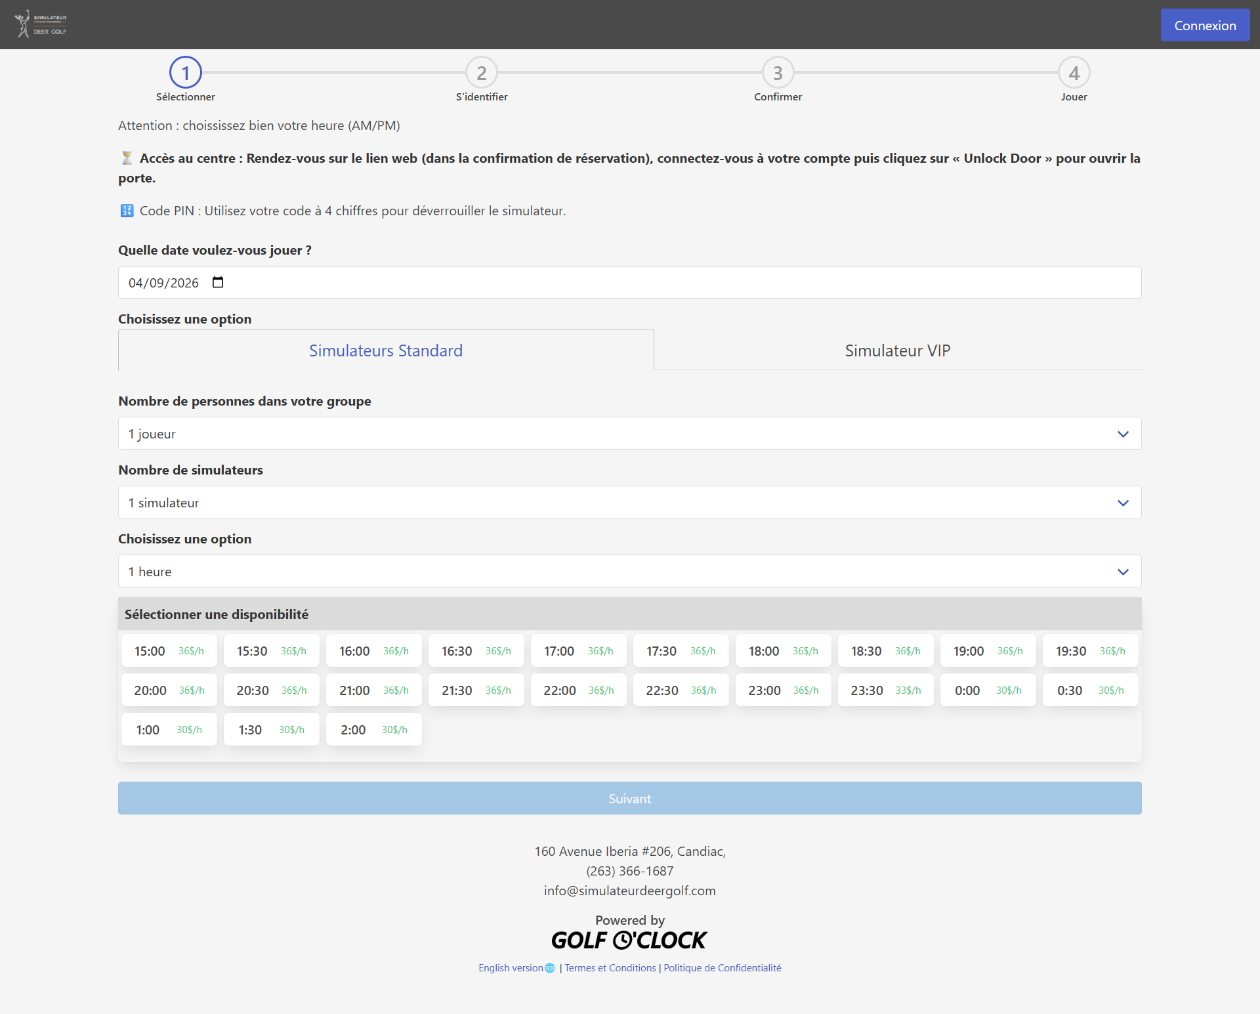Image resolution: width=1260 pixels, height=1014 pixels.
Task: Click the date input field
Action: click(164, 283)
